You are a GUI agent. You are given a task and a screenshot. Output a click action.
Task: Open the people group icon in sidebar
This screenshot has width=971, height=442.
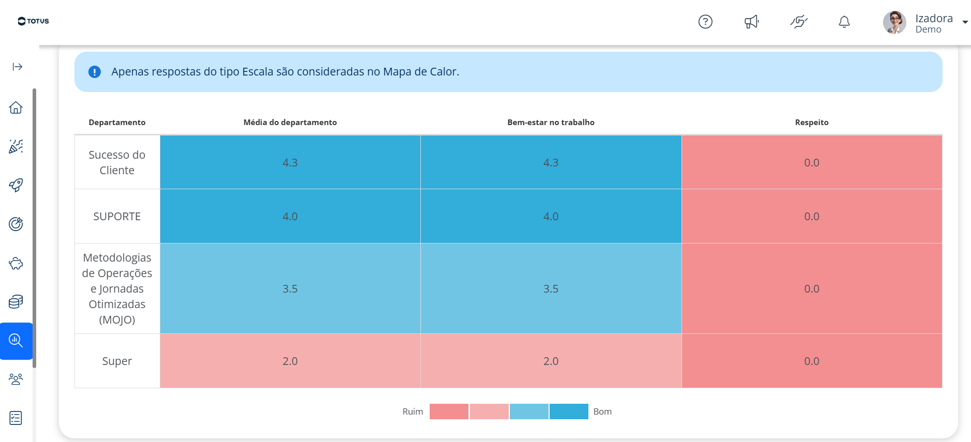click(x=16, y=379)
